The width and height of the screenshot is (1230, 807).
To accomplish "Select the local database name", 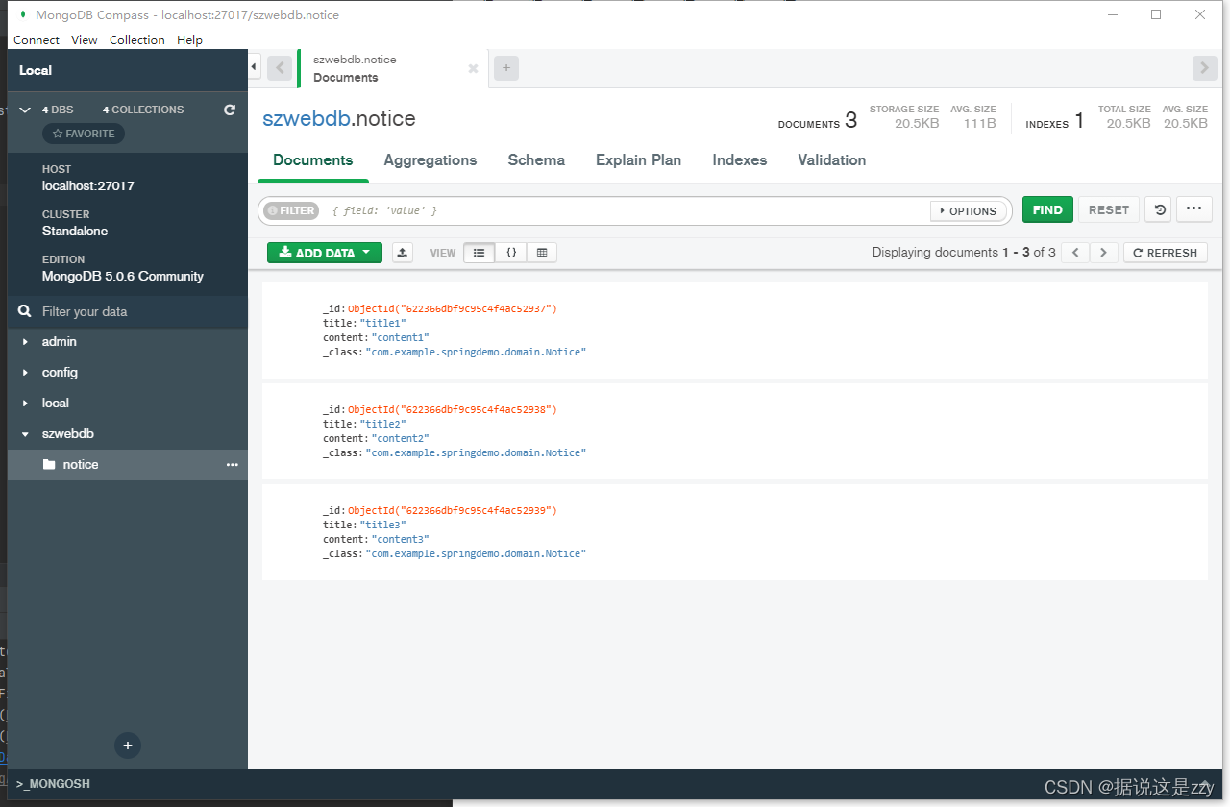I will pos(56,403).
